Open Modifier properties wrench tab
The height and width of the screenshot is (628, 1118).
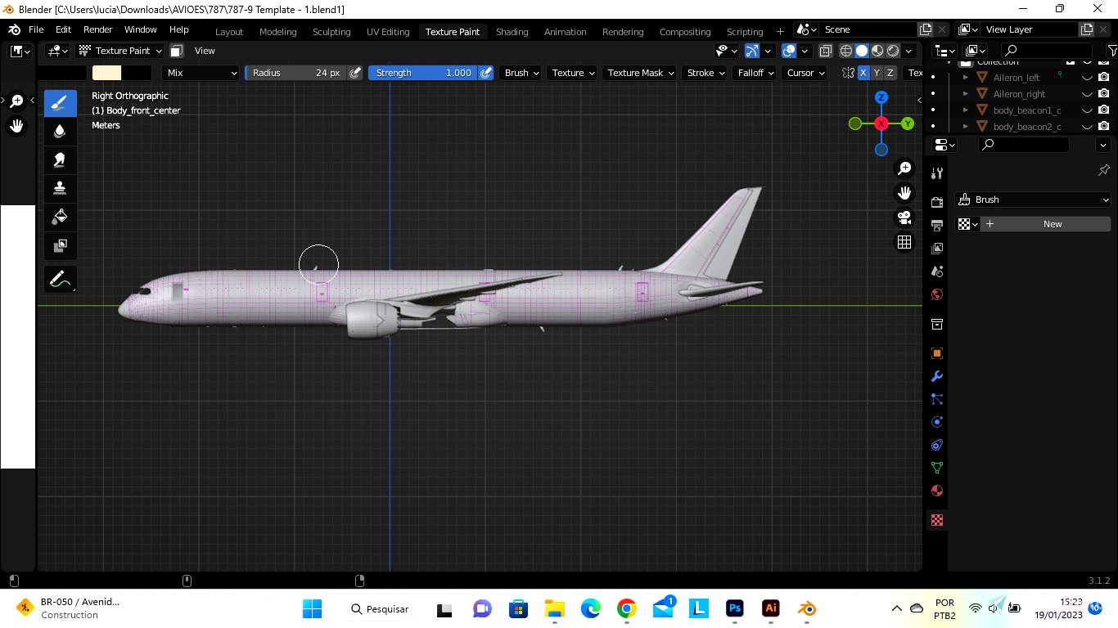[x=937, y=376]
